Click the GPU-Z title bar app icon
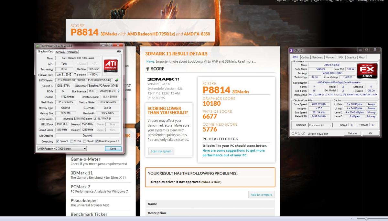Screen dimensions: 388x221 [38, 46]
